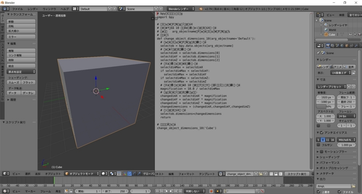Play animation in reverse in timeline
362x194 pixels.
166,191
